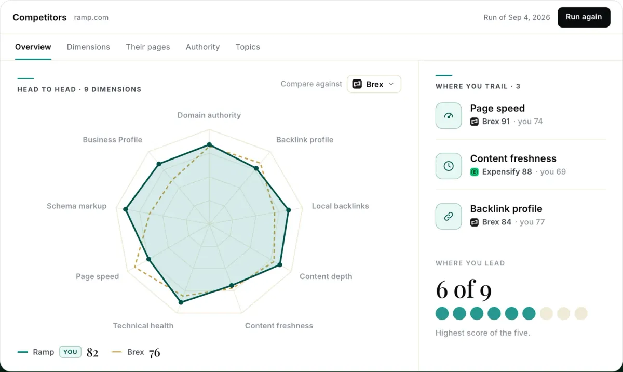
Task: Open the Compare against Brex dropdown
Action: coord(374,84)
